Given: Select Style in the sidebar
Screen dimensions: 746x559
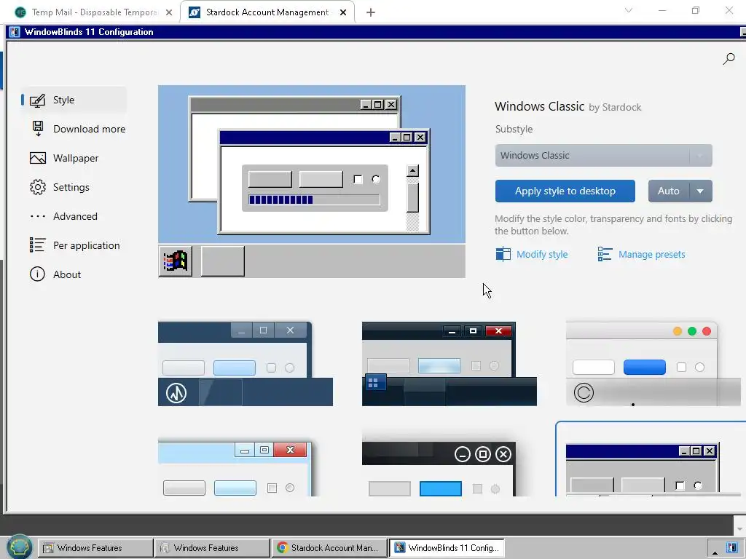Looking at the screenshot, I should (74, 100).
